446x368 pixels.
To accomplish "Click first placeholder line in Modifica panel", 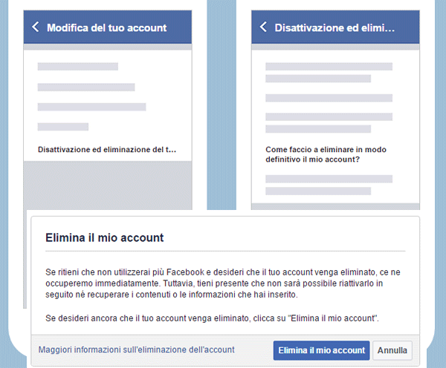I will tap(78, 67).
